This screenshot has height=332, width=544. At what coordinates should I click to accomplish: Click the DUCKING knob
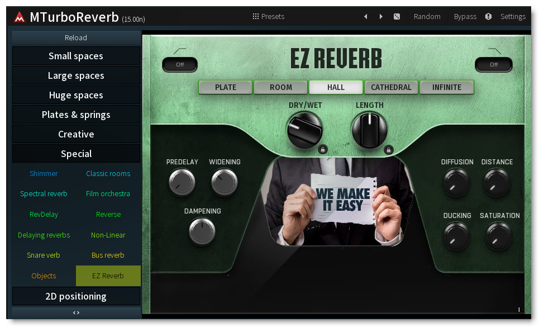coord(456,236)
